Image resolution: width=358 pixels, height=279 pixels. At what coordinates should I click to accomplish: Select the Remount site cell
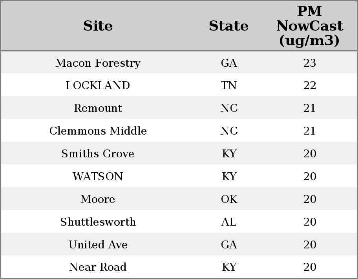(x=98, y=108)
